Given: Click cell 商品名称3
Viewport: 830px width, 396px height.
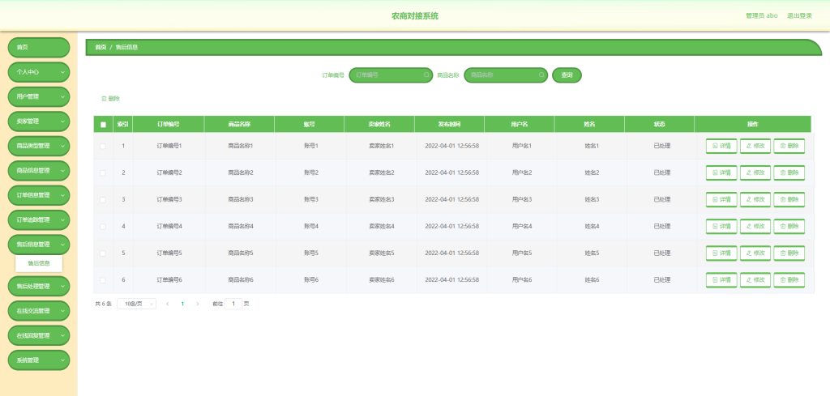Looking at the screenshot, I should (x=241, y=200).
